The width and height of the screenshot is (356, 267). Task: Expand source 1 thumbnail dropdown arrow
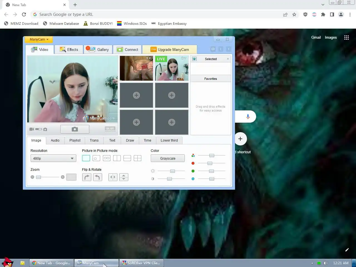[x=150, y=58]
